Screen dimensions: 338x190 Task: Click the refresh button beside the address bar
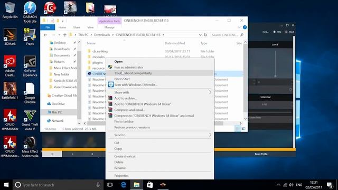pyautogui.click(x=205, y=35)
